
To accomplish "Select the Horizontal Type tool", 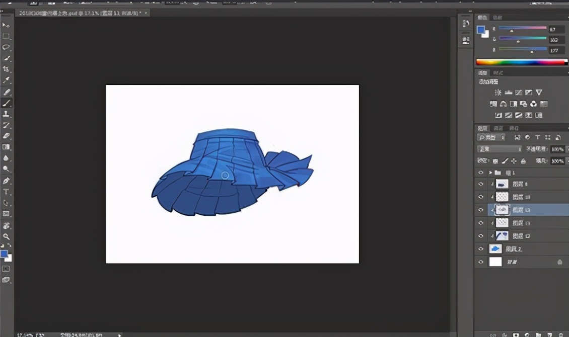I will (x=6, y=192).
